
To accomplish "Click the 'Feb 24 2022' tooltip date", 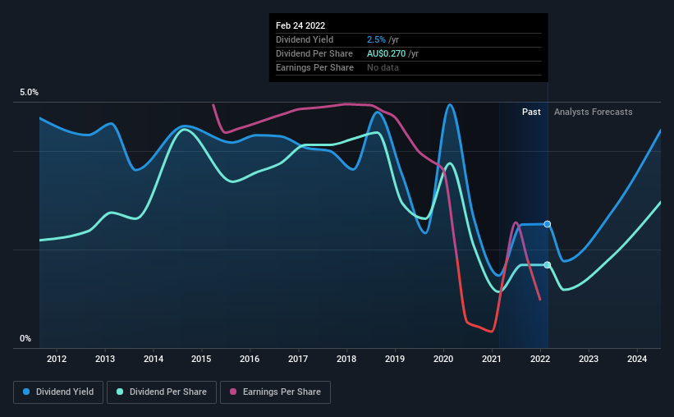I will pyautogui.click(x=300, y=25).
